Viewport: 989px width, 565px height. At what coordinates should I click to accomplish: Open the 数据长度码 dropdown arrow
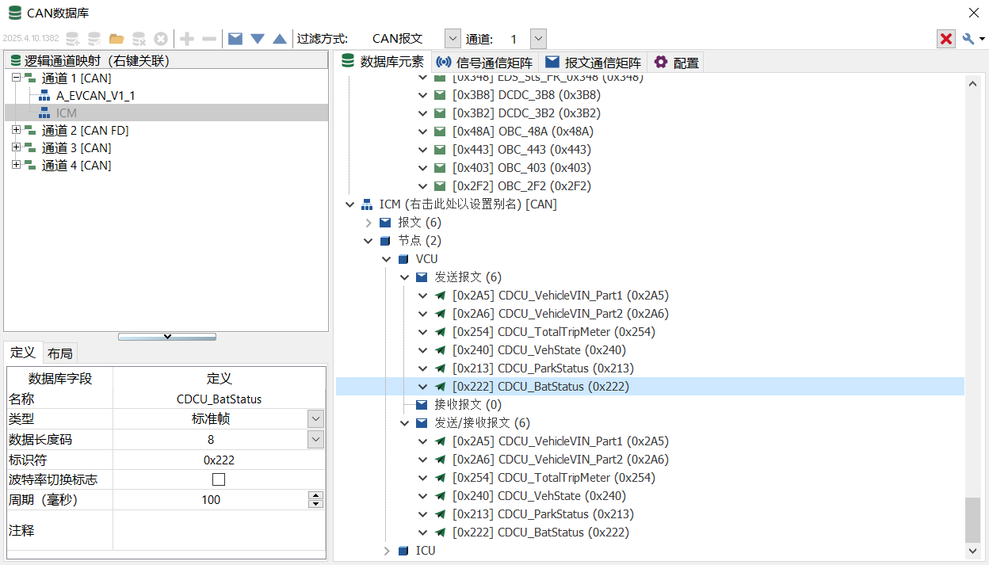[x=316, y=439]
